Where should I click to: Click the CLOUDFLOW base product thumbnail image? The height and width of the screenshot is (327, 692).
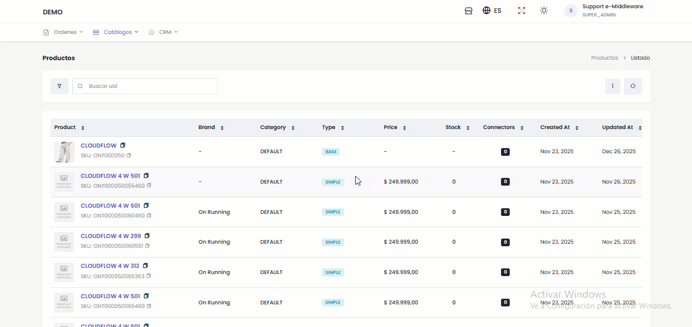(x=64, y=152)
